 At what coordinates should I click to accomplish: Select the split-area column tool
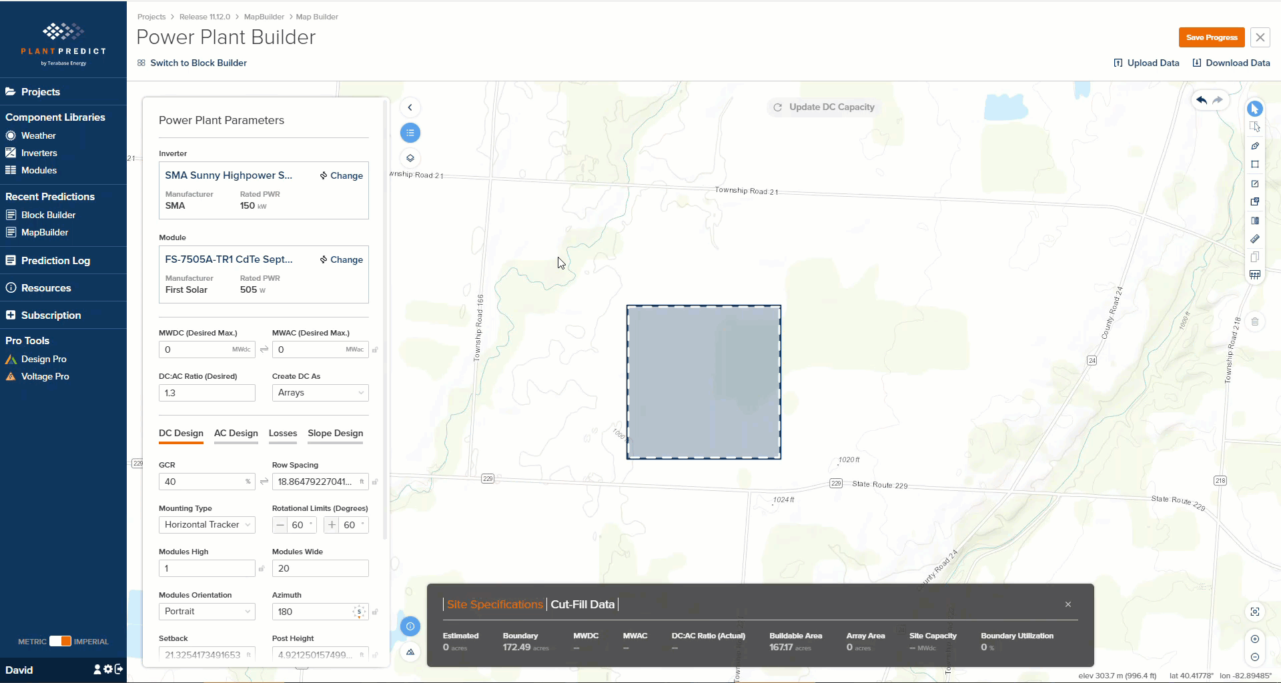[1254, 220]
